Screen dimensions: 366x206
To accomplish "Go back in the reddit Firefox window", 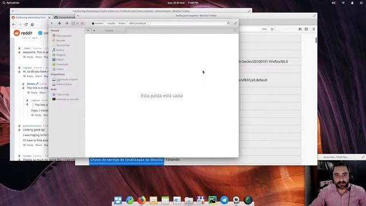I will pyautogui.click(x=14, y=24).
